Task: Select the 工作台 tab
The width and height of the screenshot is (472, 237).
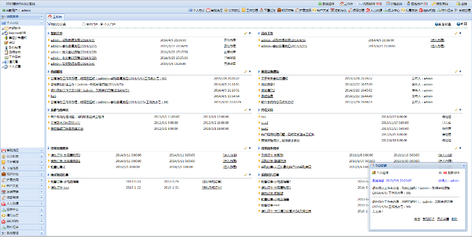Action: click(x=55, y=17)
